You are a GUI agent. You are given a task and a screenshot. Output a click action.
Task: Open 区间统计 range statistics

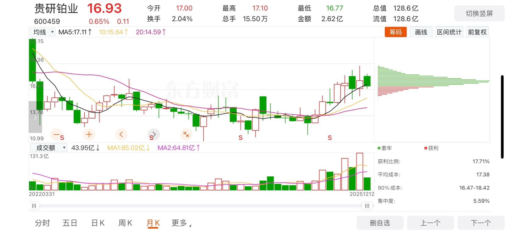(x=449, y=32)
